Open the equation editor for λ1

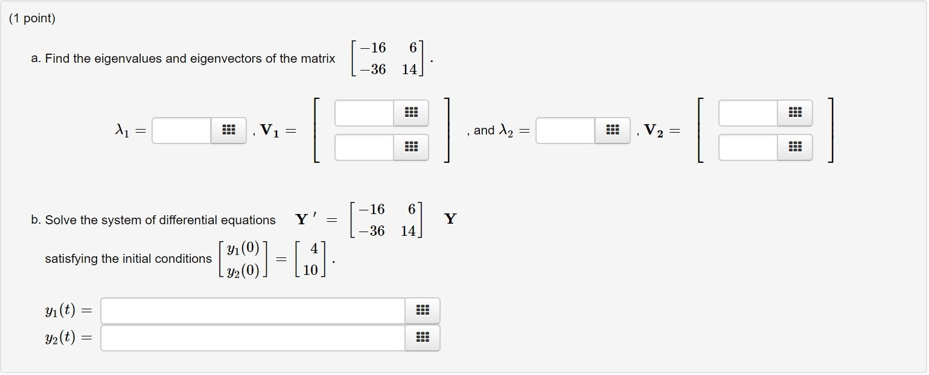coord(228,130)
